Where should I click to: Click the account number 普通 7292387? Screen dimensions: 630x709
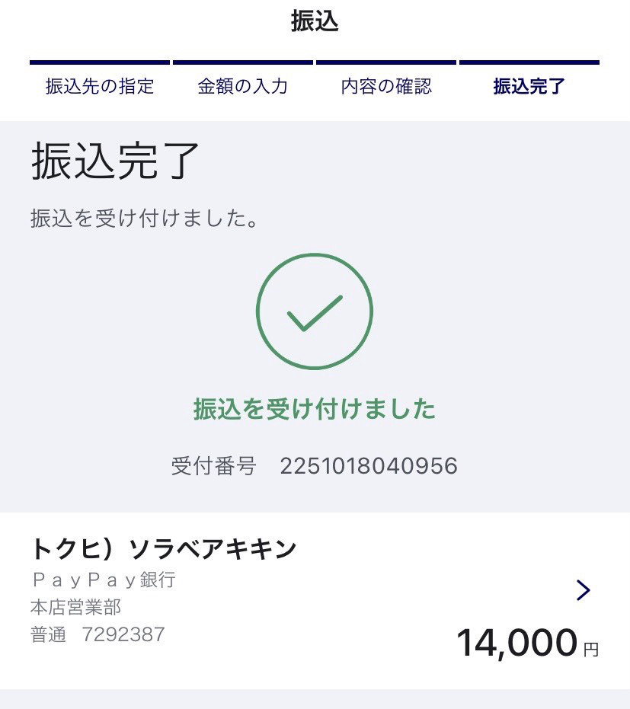(98, 634)
